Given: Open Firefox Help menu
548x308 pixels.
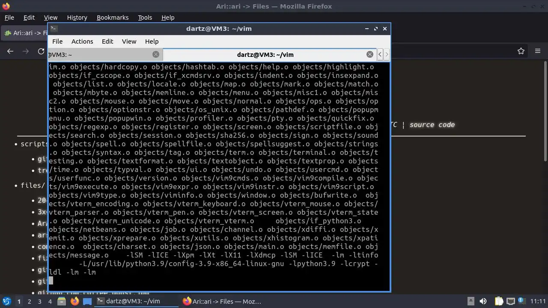Looking at the screenshot, I should coord(168,18).
